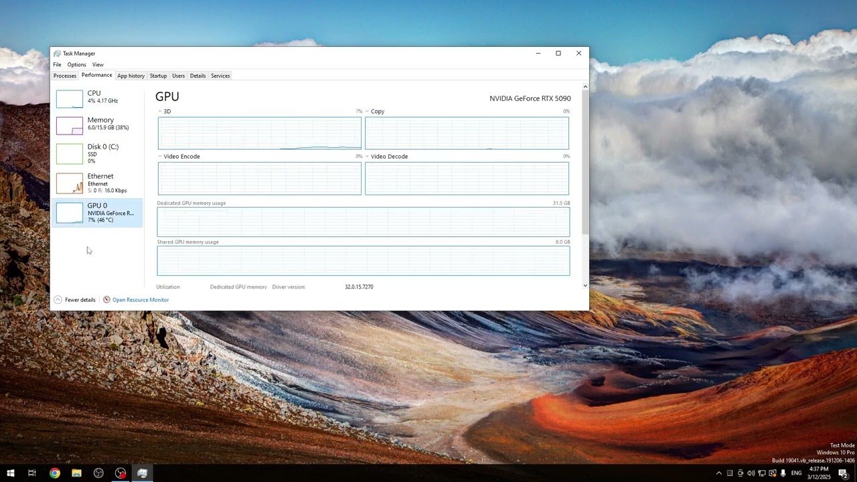Click the Fewer details label

click(x=80, y=300)
